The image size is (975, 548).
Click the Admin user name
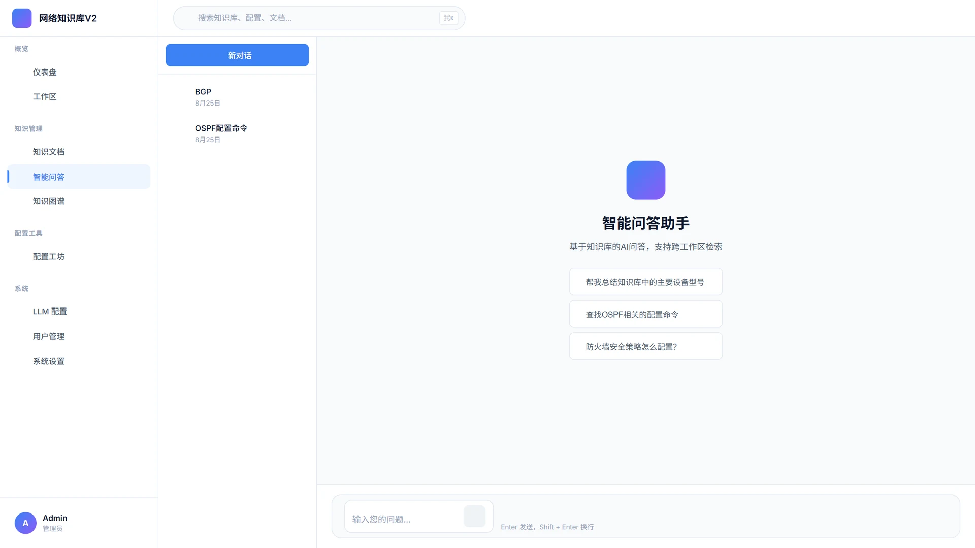pos(55,518)
